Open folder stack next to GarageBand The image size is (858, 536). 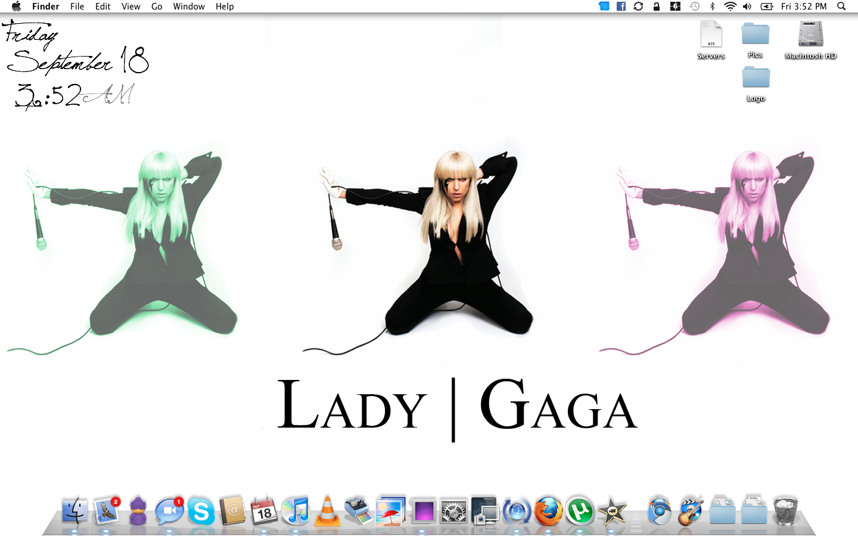tap(722, 511)
